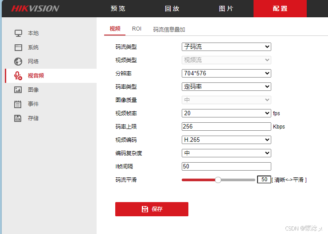Click the 视频帧率 label

(126, 113)
